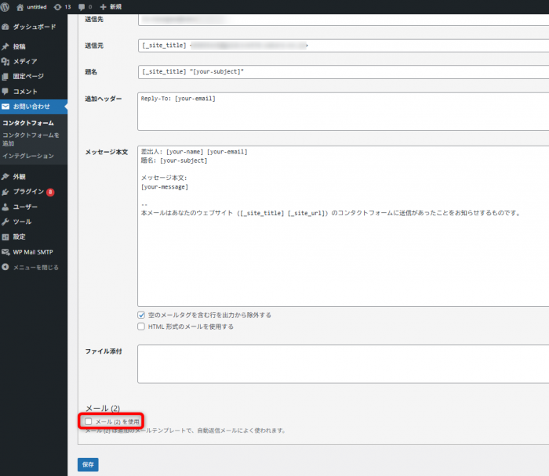Select コンタクトフォーム submenu item

tap(28, 124)
